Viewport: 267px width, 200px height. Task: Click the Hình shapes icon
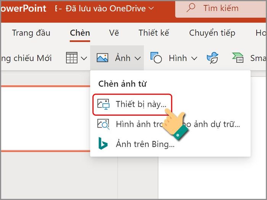tap(156, 58)
